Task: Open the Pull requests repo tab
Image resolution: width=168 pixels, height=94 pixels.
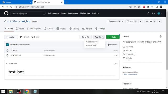Action: click(34, 29)
